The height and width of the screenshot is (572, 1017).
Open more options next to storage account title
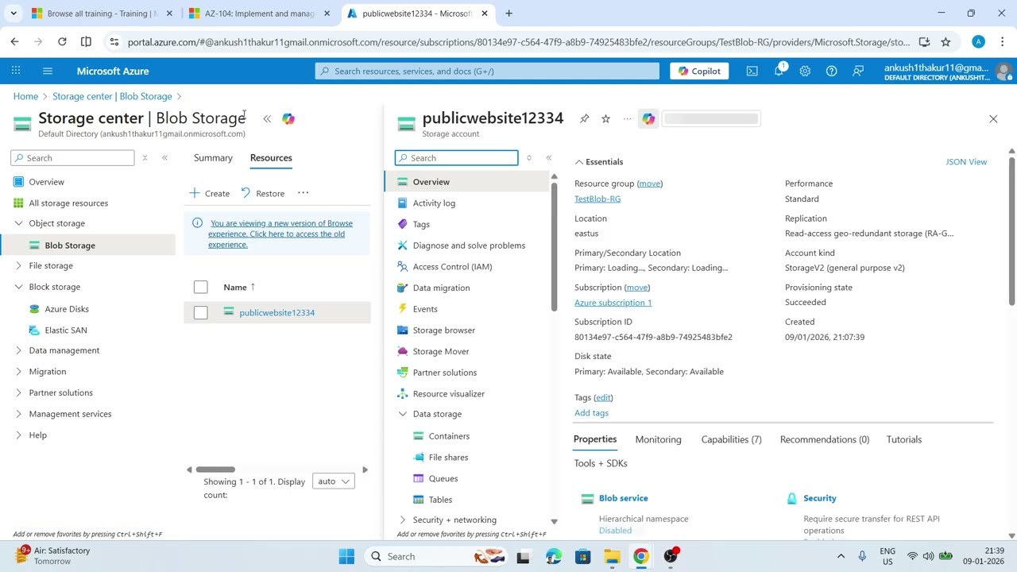627,118
